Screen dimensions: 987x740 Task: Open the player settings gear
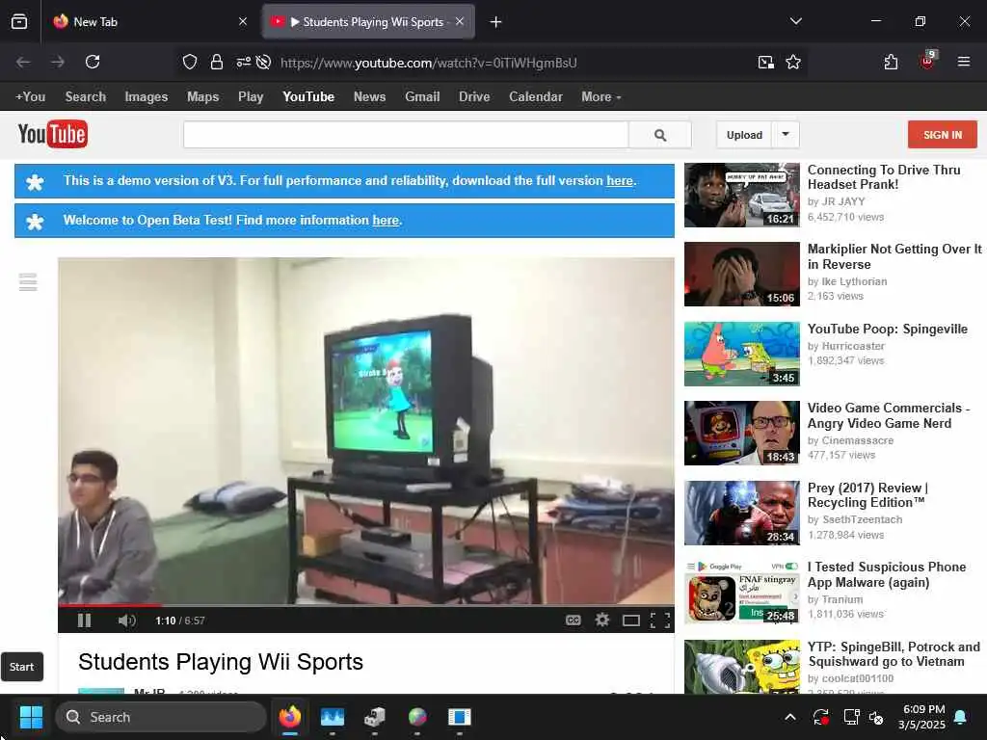tap(602, 621)
